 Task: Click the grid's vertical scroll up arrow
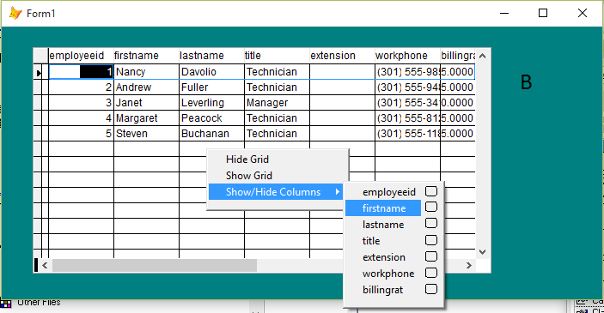click(x=483, y=56)
